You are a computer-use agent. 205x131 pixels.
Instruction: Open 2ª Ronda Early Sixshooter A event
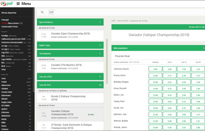point(70,126)
